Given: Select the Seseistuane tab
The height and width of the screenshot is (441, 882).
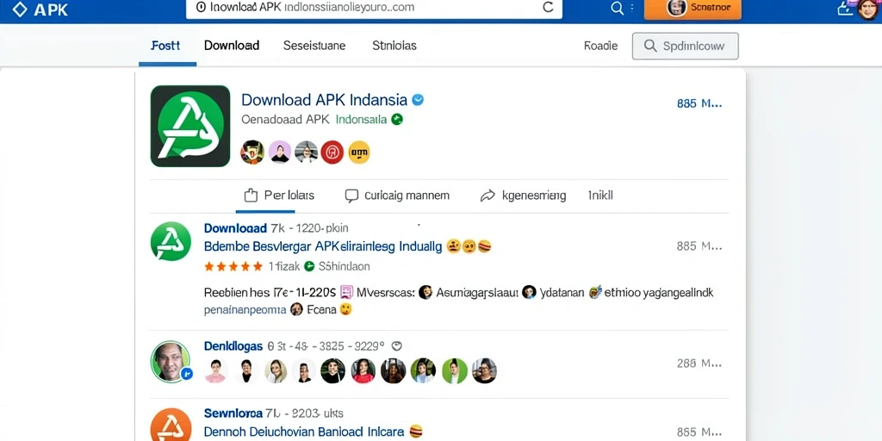Looking at the screenshot, I should click(314, 46).
